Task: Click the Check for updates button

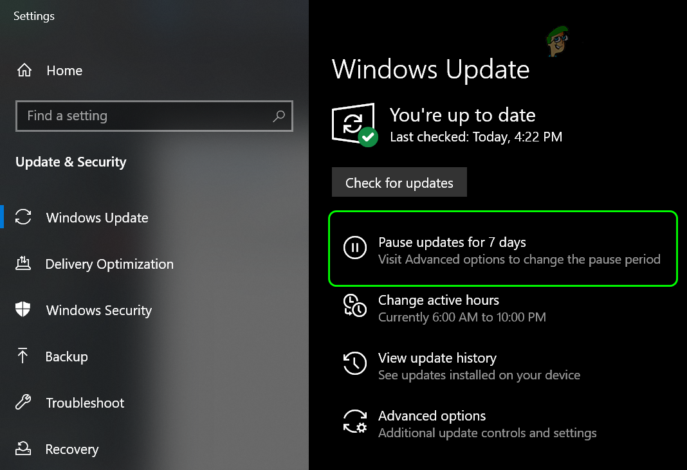Action: [399, 182]
